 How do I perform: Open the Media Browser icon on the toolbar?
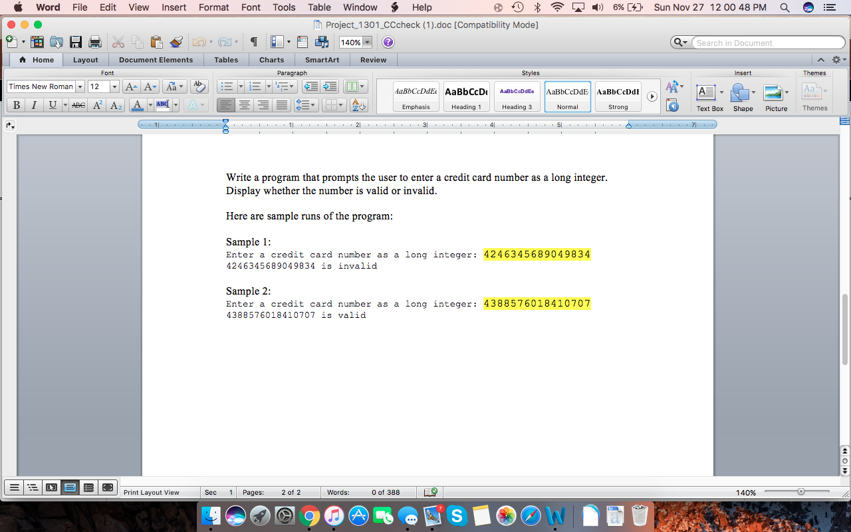tap(321, 41)
